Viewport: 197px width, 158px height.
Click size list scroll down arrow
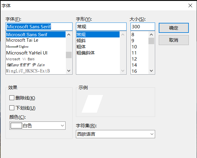[x=151, y=71]
